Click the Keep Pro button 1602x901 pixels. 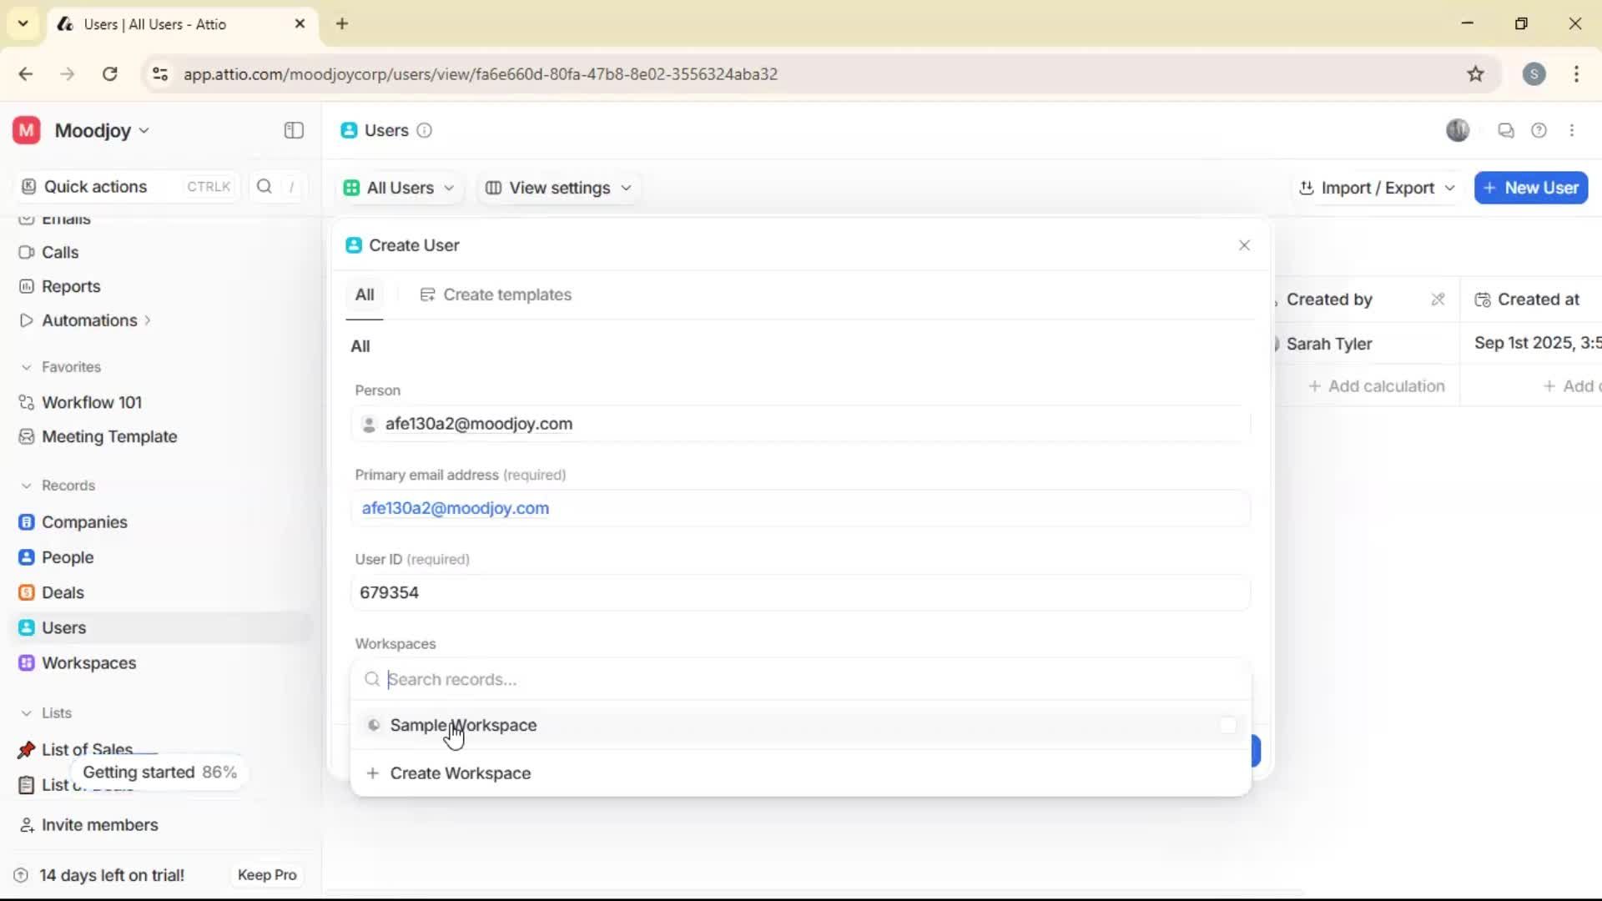[266, 875]
